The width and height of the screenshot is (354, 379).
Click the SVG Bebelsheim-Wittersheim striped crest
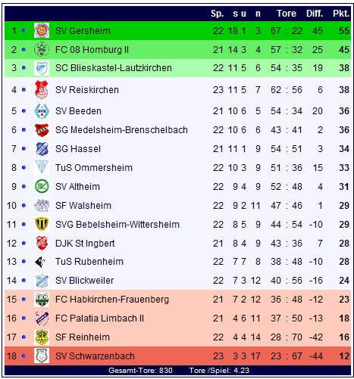pos(42,224)
